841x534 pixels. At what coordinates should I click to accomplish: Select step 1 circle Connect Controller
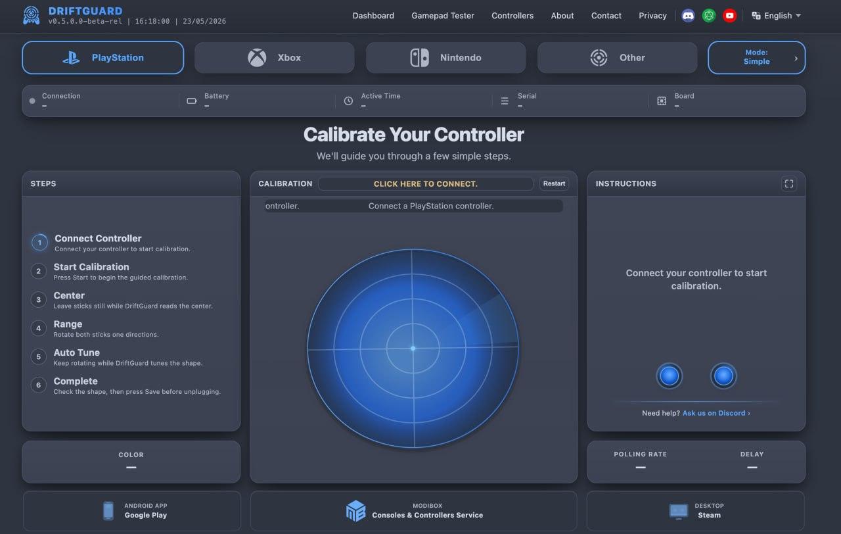point(39,243)
